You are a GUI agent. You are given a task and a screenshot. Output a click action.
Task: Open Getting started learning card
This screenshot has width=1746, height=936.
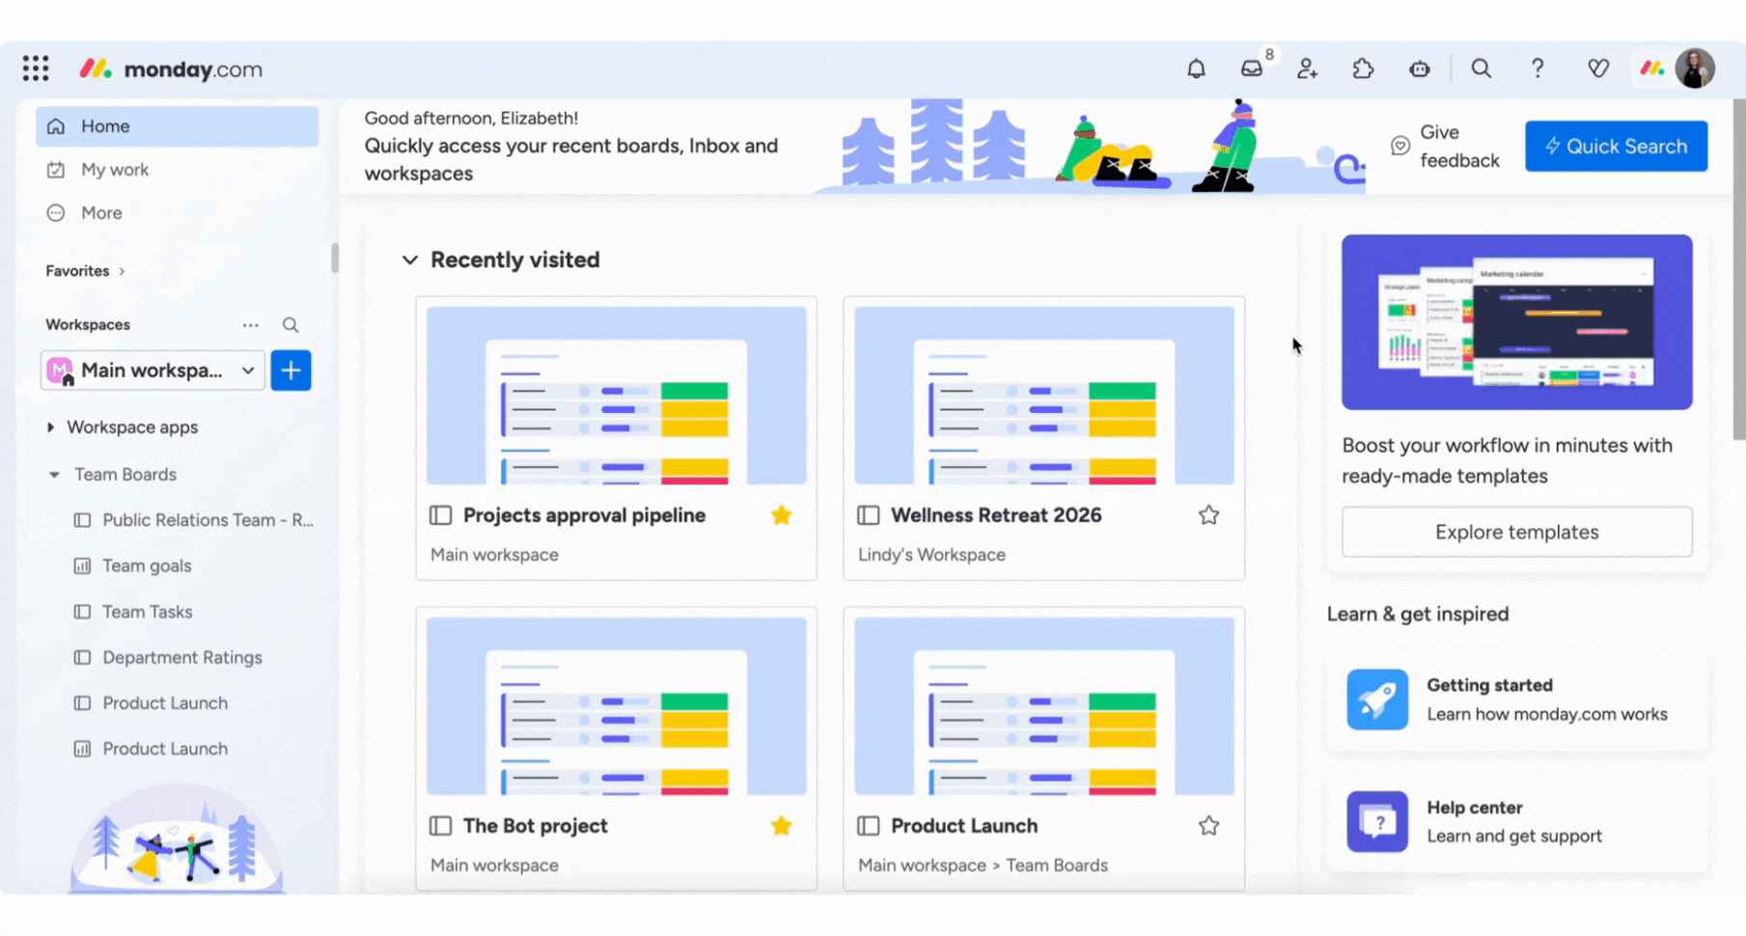(1516, 700)
